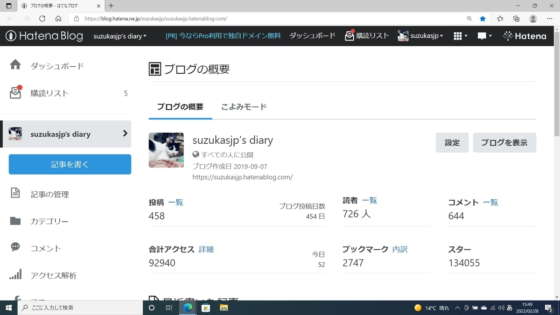Click the IME あ indicator in the taskbar
Screen dimensions: 560x315
point(510,308)
